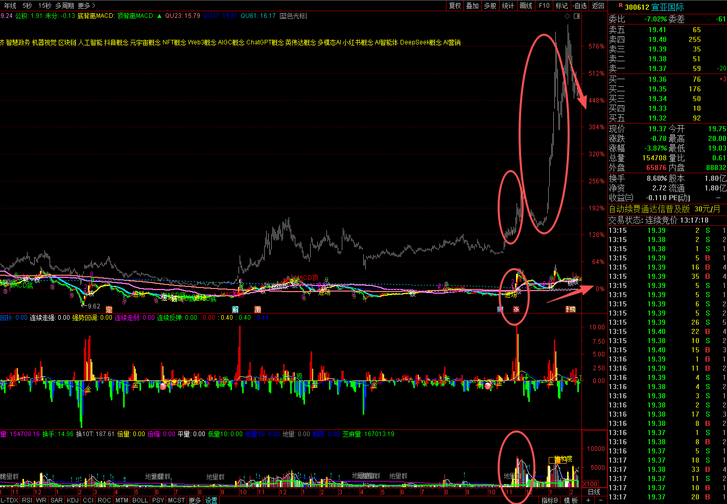
Task: Open the NFT概念 concept tag
Action: [174, 42]
